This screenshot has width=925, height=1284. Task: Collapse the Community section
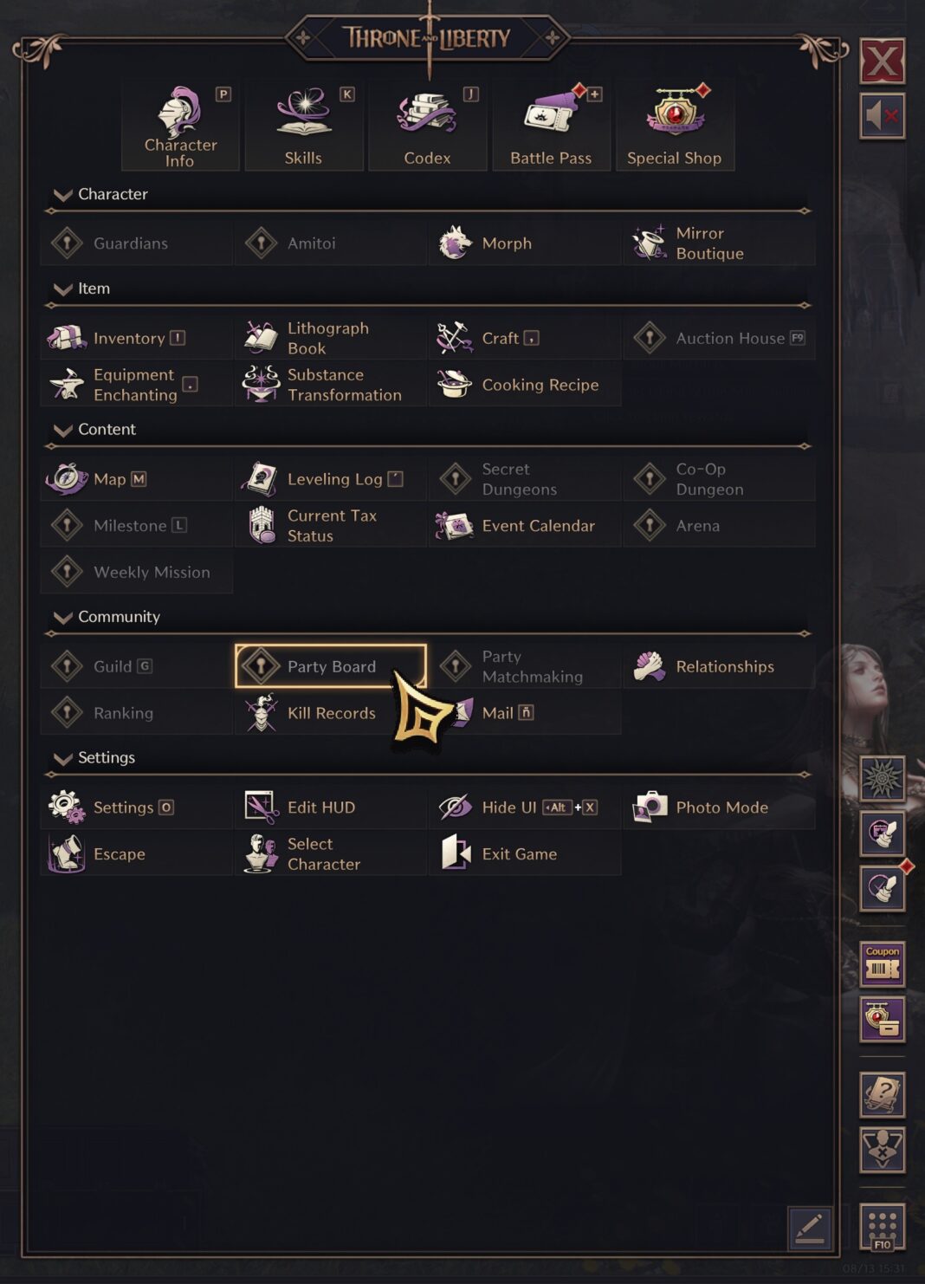click(61, 617)
